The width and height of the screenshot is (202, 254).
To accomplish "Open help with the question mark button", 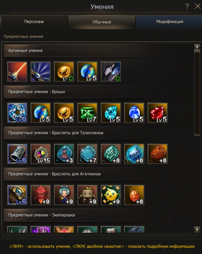I will pos(187,7).
